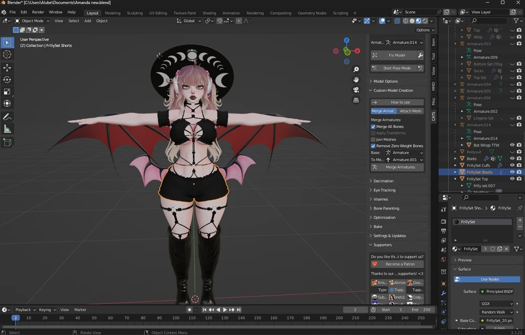The width and height of the screenshot is (525, 335).
Task: Open the File menu
Action: click(x=13, y=12)
